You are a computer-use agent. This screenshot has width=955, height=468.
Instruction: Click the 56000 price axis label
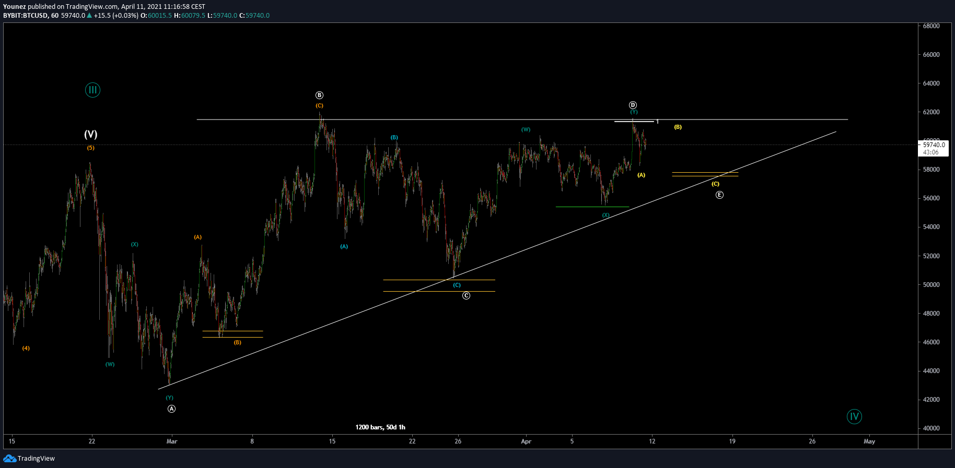tap(931, 198)
